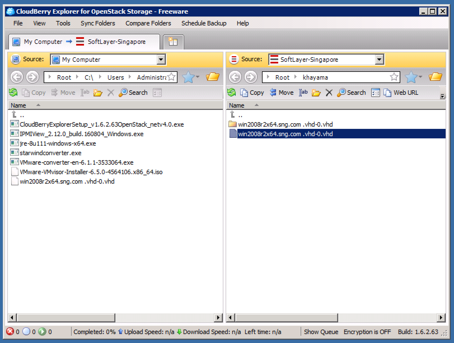Click left pane horizontal scrollbar right arrow
This screenshot has height=343, width=454.
coord(218,318)
